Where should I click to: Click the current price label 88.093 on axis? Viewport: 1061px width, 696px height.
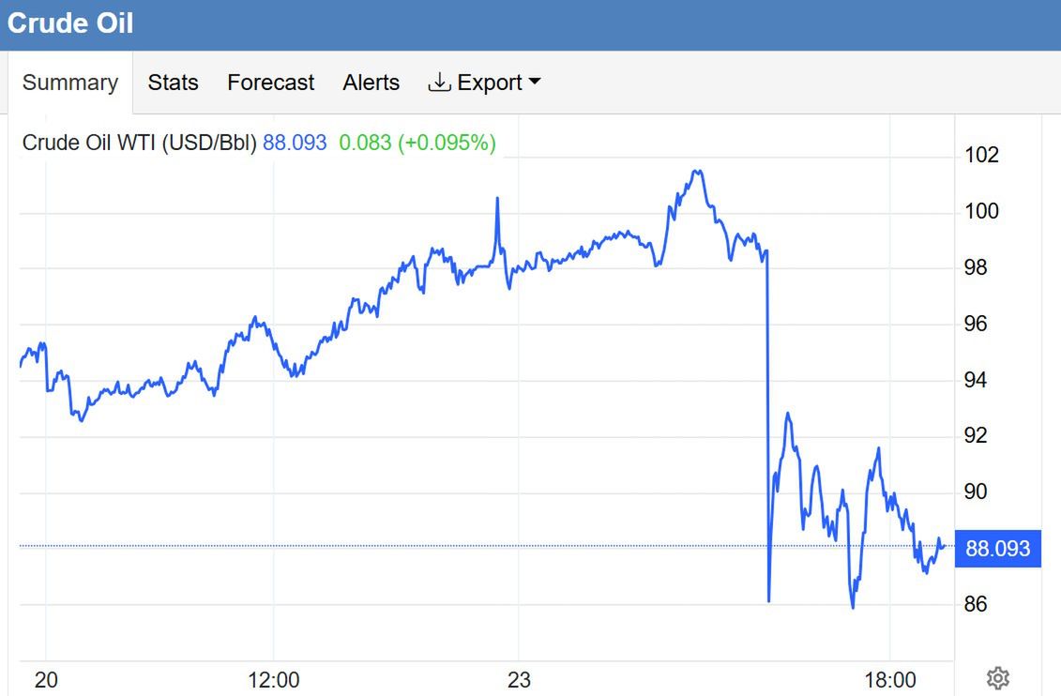997,548
